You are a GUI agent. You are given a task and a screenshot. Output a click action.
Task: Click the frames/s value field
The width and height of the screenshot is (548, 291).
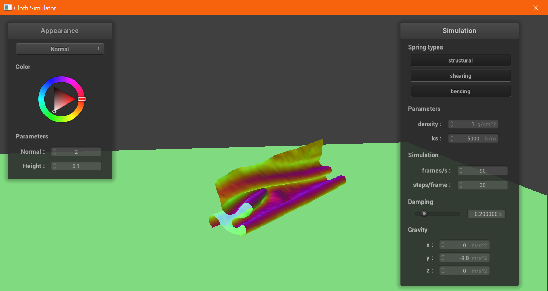[x=483, y=171]
